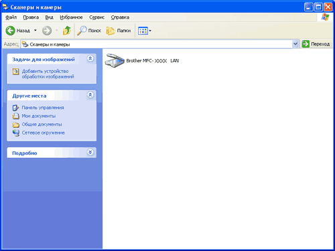Click the green Back arrow icon

(10, 31)
